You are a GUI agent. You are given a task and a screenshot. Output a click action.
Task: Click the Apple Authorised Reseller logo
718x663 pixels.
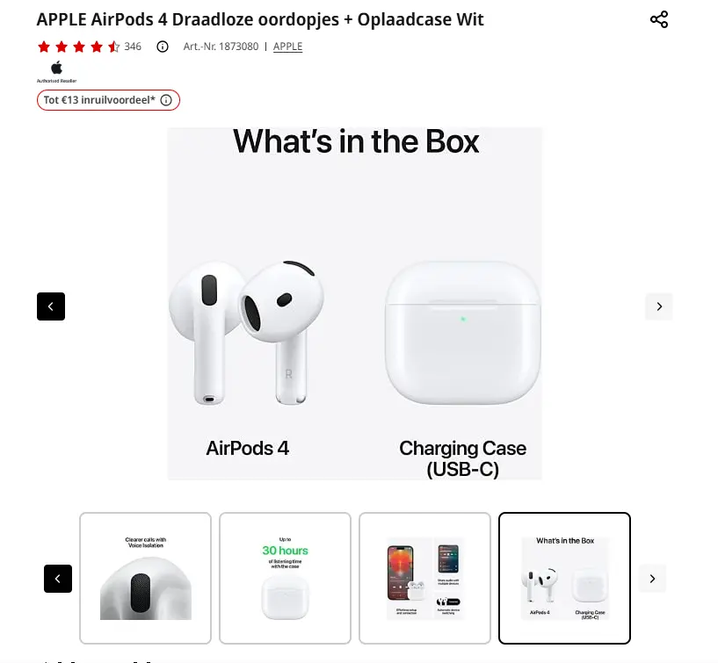[x=57, y=72]
